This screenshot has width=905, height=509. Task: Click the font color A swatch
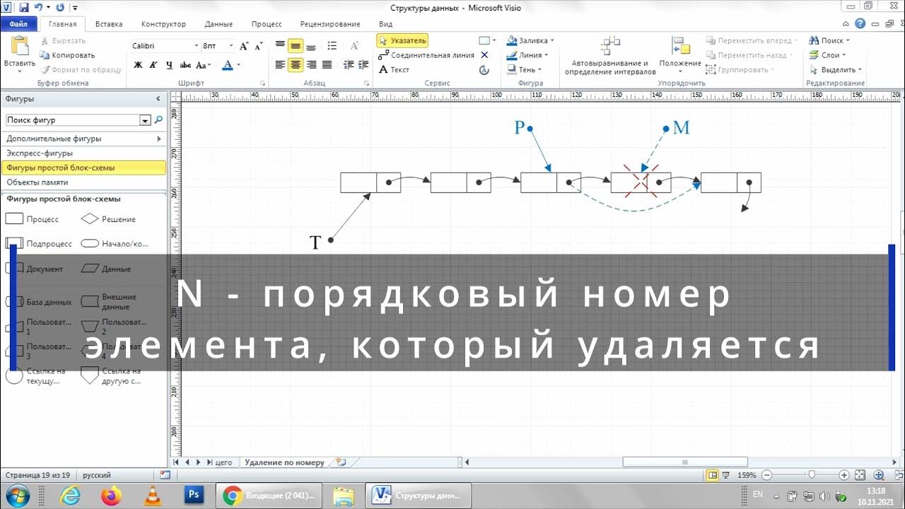(227, 65)
